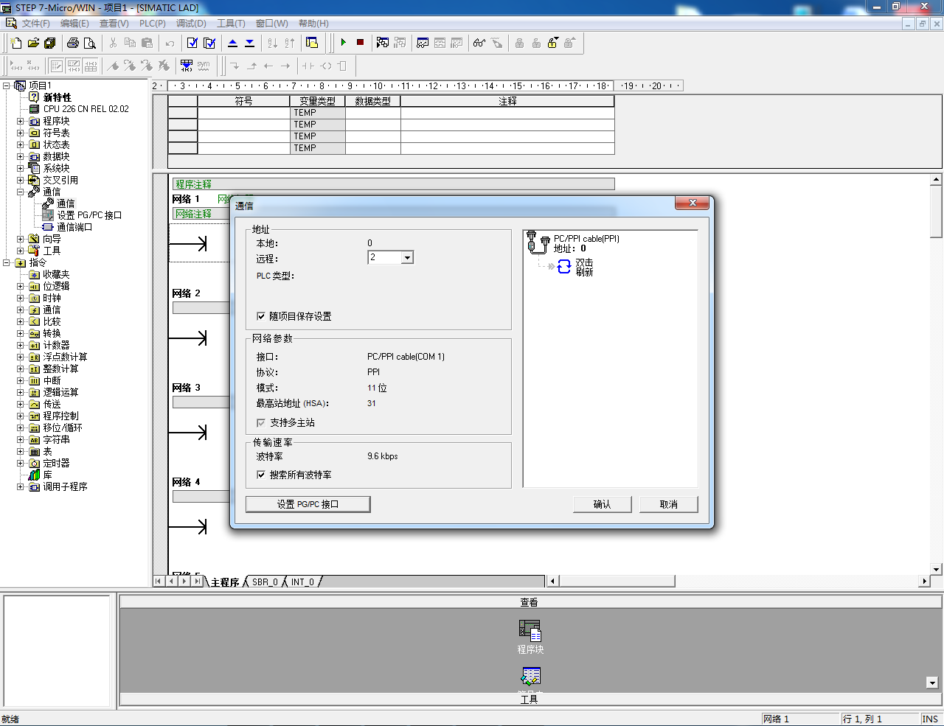The image size is (944, 726).
Task: Select CPU 226 CN REL 02.02 tree item
Action: (x=86, y=109)
